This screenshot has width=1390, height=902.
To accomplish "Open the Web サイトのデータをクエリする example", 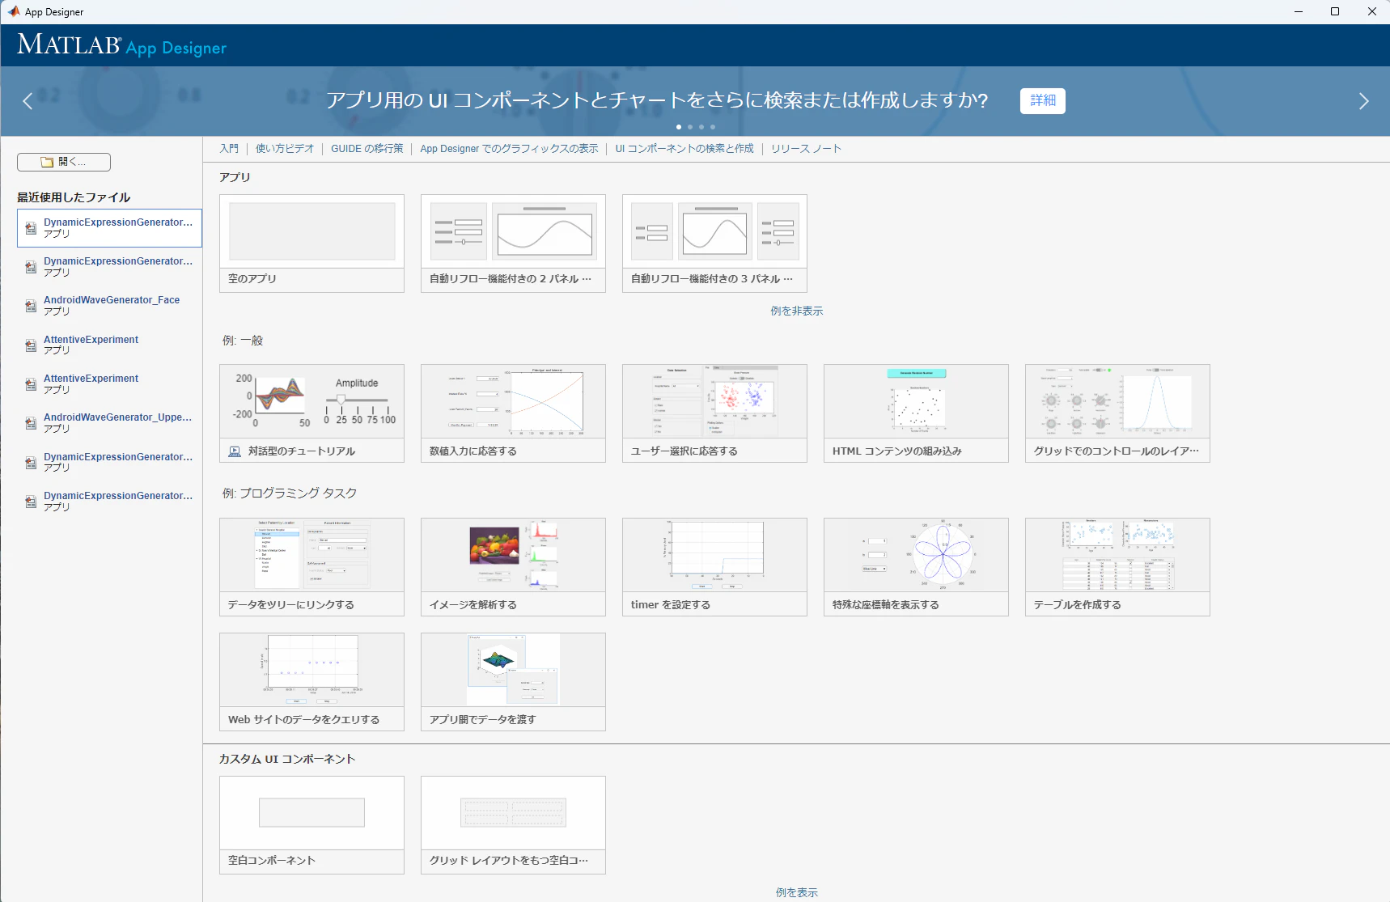I will click(311, 682).
